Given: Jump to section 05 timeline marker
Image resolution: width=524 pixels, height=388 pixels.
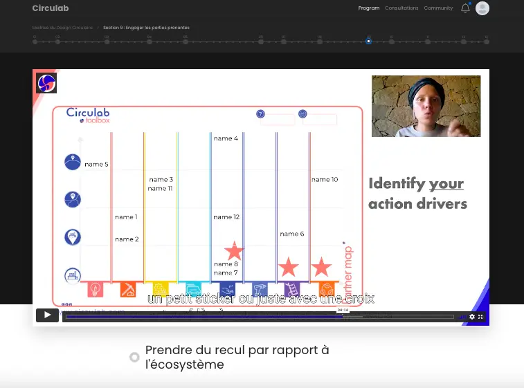Looking at the screenshot, I should point(186,41).
